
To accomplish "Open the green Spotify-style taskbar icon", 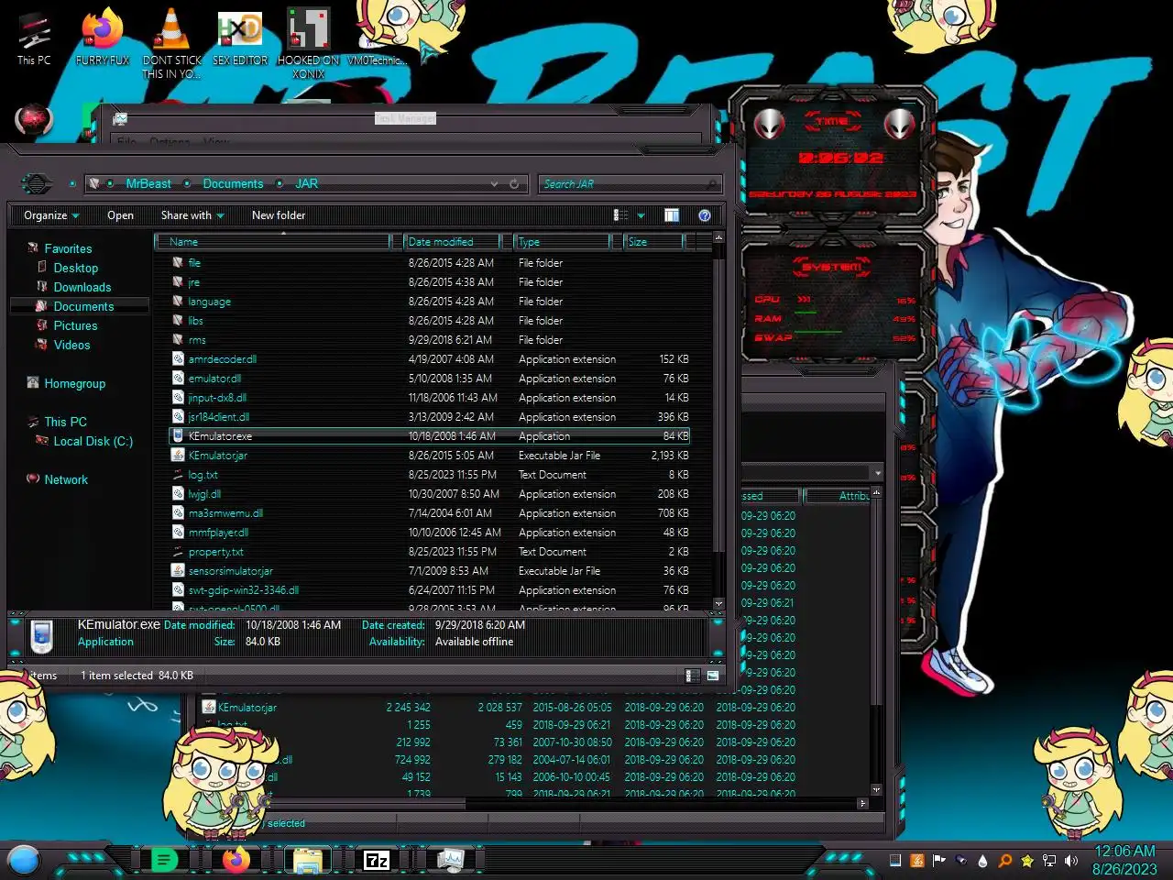I will click(x=163, y=860).
